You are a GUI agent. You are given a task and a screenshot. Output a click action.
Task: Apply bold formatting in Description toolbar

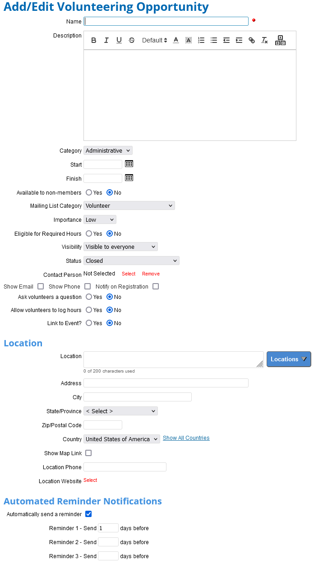click(x=94, y=40)
